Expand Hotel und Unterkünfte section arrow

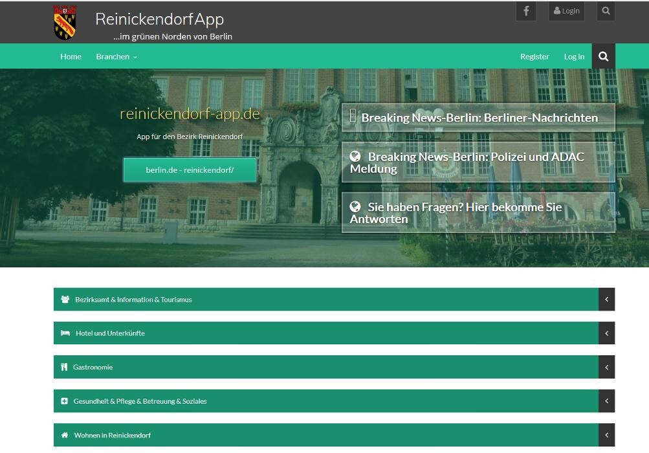606,333
